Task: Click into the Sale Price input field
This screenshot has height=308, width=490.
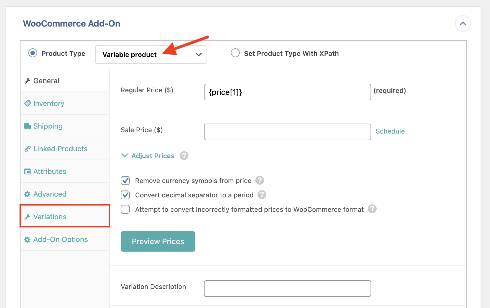Action: pos(287,132)
